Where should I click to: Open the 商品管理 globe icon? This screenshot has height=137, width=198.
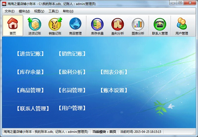[x=75, y=26]
